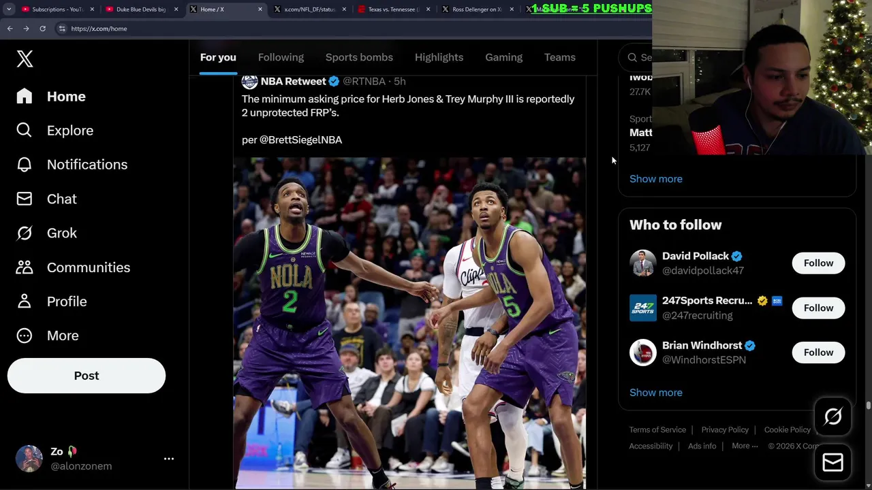Switch to the x.com/NFL_DF status tab
Image resolution: width=872 pixels, height=490 pixels.
click(x=310, y=10)
